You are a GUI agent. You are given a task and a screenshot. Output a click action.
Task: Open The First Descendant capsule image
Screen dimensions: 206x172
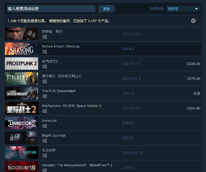22,93
